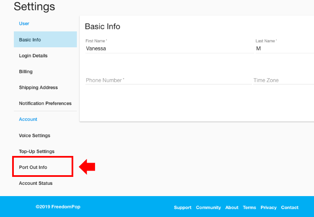Edit the First Name field containing Vanessa

pyautogui.click(x=170, y=49)
